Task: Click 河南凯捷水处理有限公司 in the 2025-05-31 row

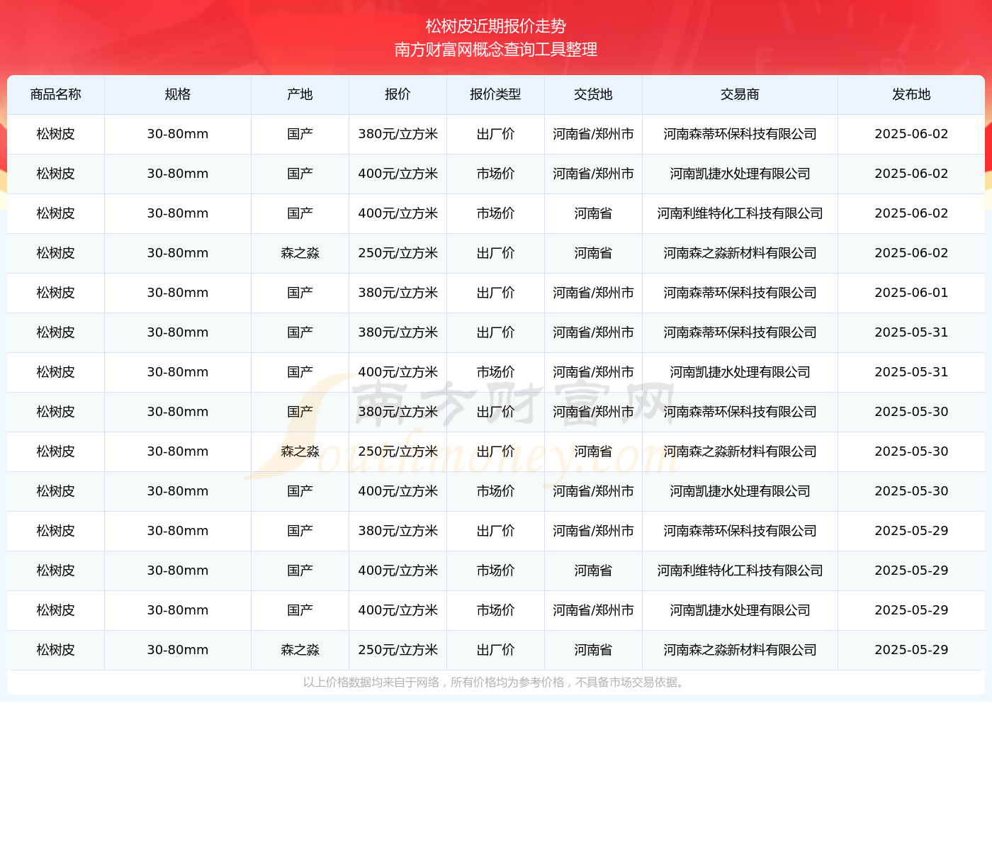Action: click(740, 372)
